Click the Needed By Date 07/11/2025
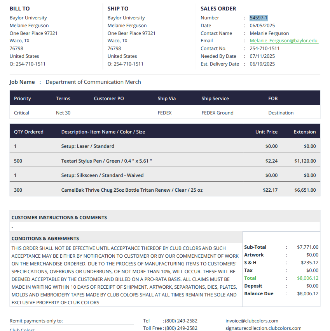This screenshot has width=330, height=331. tap(262, 56)
